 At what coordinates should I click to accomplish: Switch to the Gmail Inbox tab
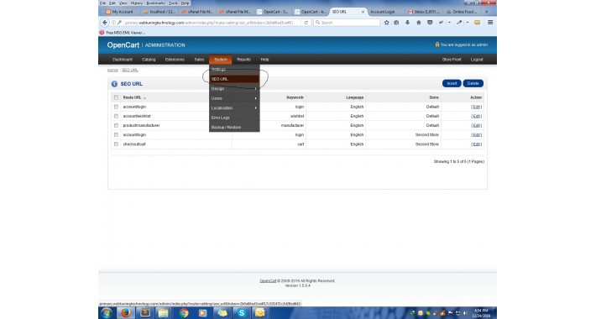424,12
